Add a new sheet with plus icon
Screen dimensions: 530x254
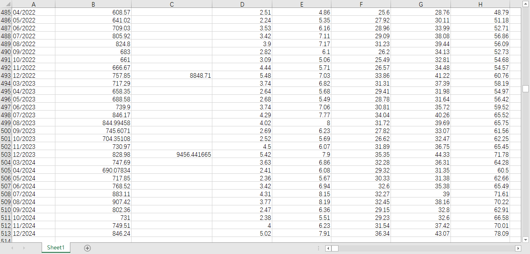87,248
